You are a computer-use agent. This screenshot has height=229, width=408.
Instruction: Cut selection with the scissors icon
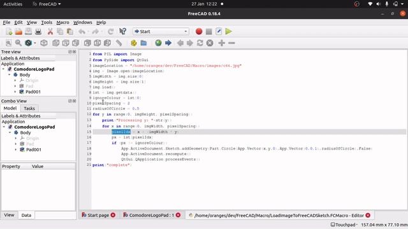click(50, 32)
